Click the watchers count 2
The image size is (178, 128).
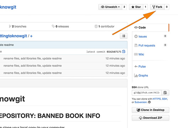click(x=124, y=7)
